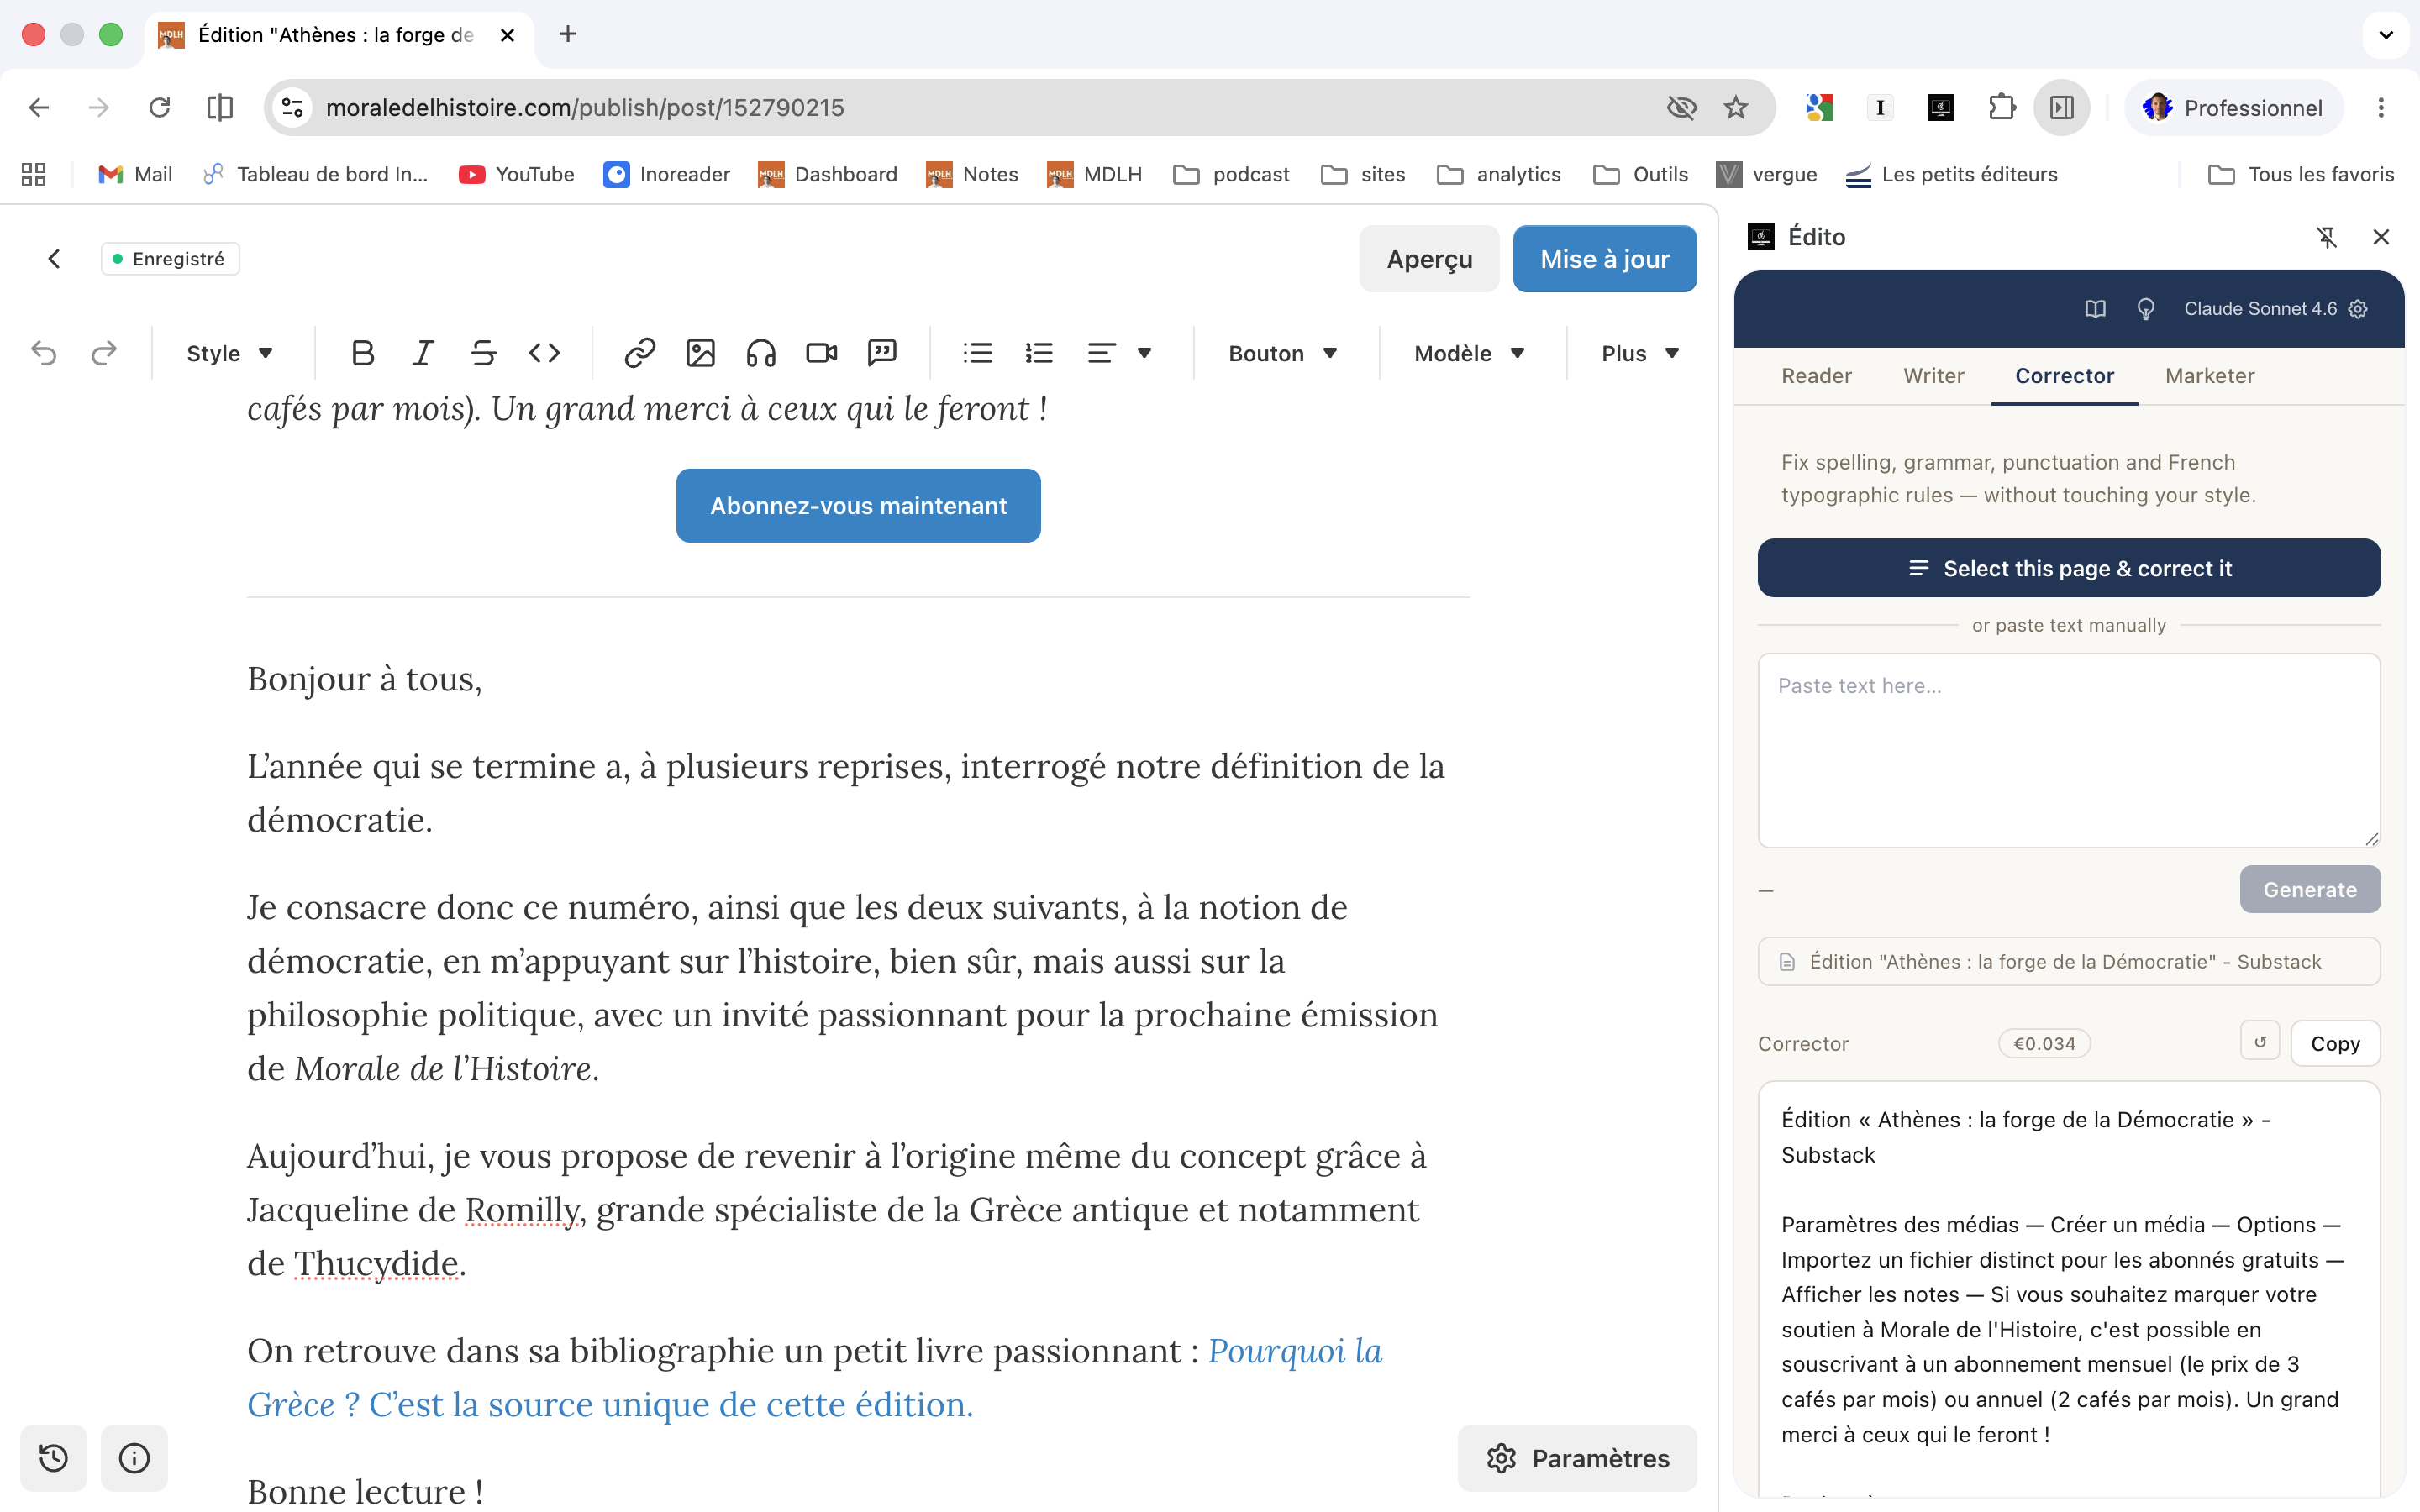Open the Mail bookmark
2420x1512 pixels.
click(x=136, y=174)
